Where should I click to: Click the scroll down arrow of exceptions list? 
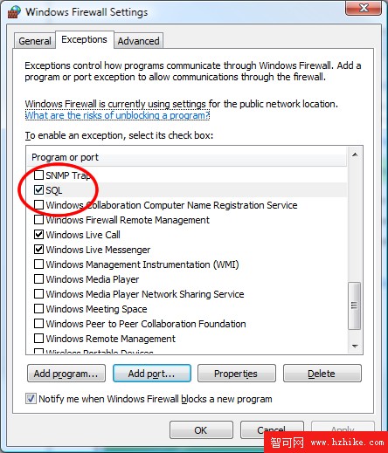pyautogui.click(x=355, y=346)
